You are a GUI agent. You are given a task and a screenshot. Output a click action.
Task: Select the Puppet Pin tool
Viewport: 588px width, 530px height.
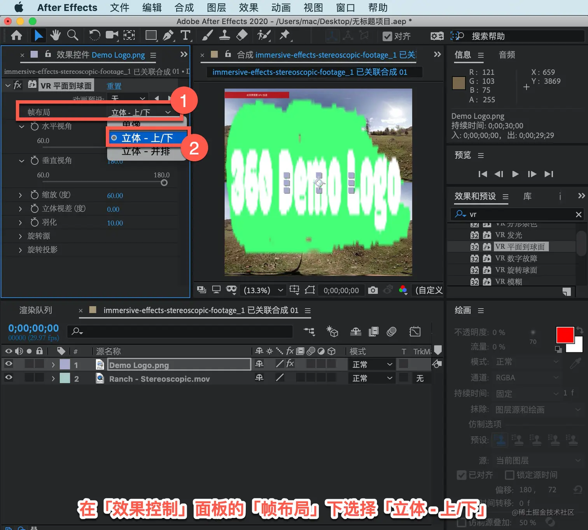pos(285,36)
